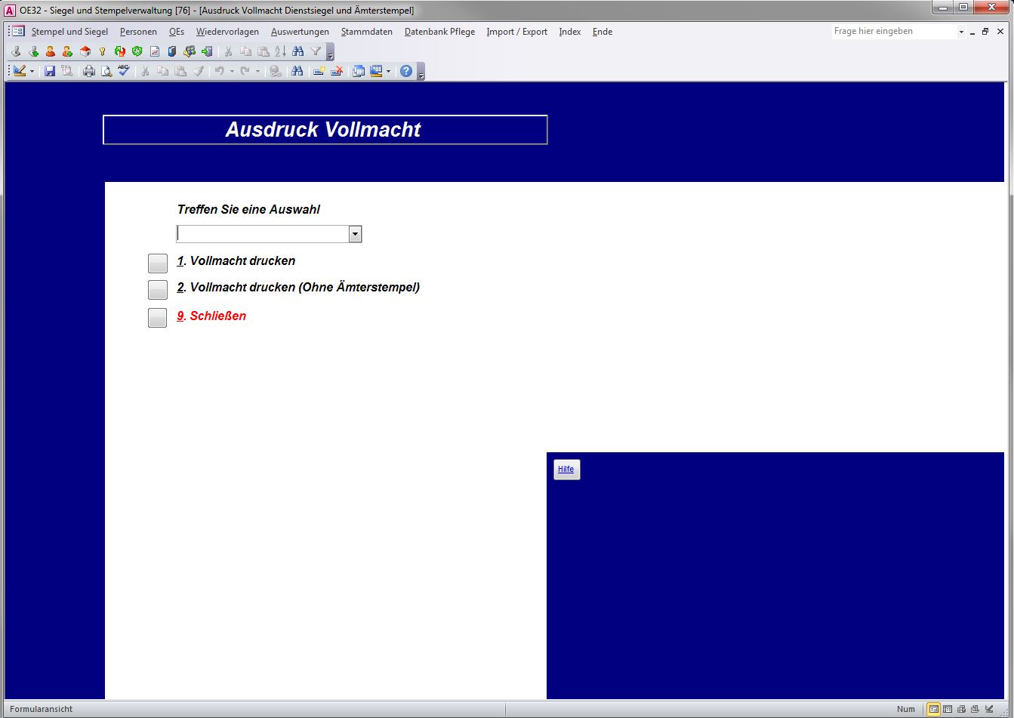This screenshot has width=1014, height=718.
Task: Open the 'Treffen Sie eine Auswahl' combo arrow
Action: [x=355, y=234]
